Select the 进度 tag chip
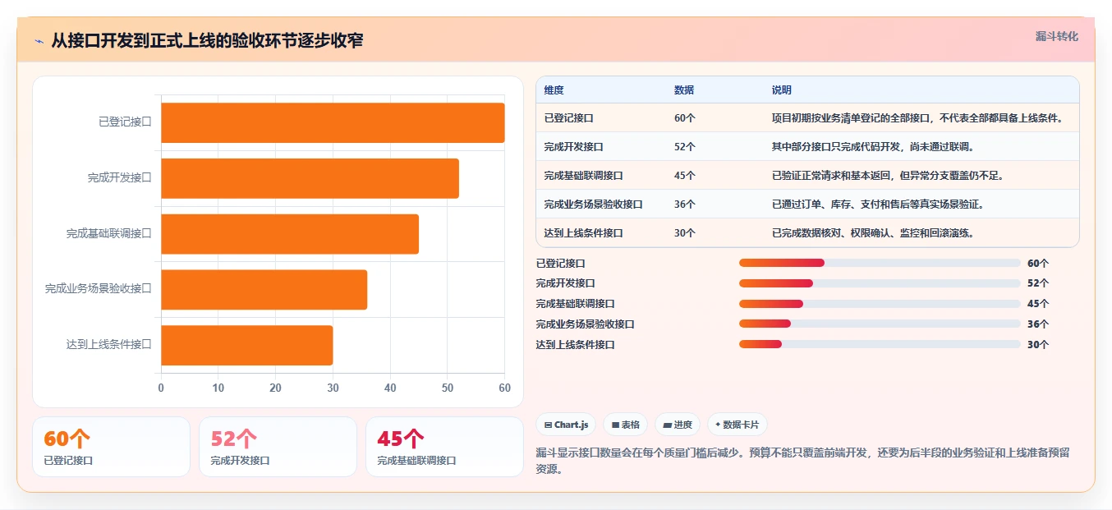Viewport: 1112px width, 510px height. [x=678, y=425]
